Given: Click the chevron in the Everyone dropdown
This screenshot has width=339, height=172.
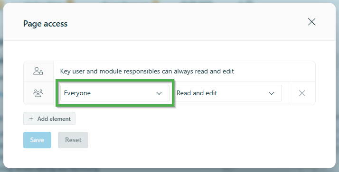Looking at the screenshot, I should [x=159, y=93].
